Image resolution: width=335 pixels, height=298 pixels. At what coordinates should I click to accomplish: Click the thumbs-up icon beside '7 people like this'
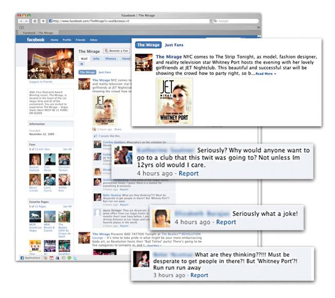point(96,136)
